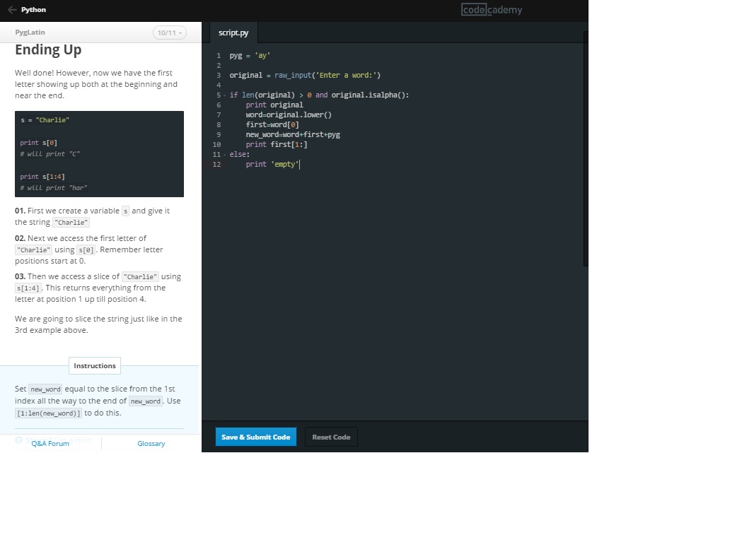Collapse the if block fold arrow on line 5

tap(225, 95)
